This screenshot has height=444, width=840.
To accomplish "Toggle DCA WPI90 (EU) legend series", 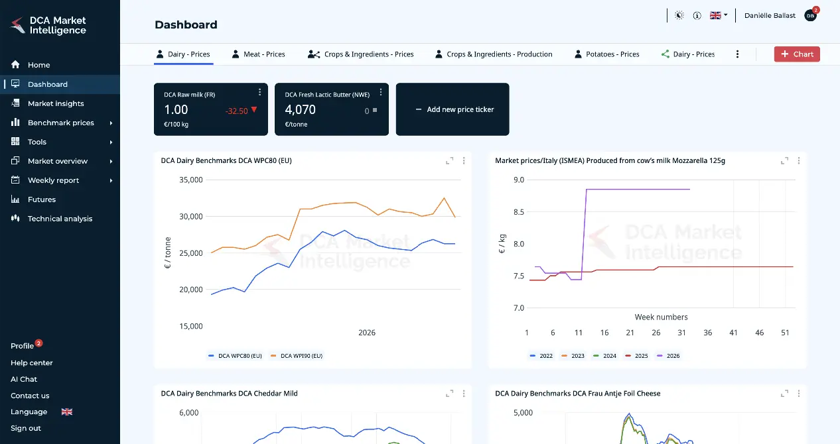I will [295, 356].
